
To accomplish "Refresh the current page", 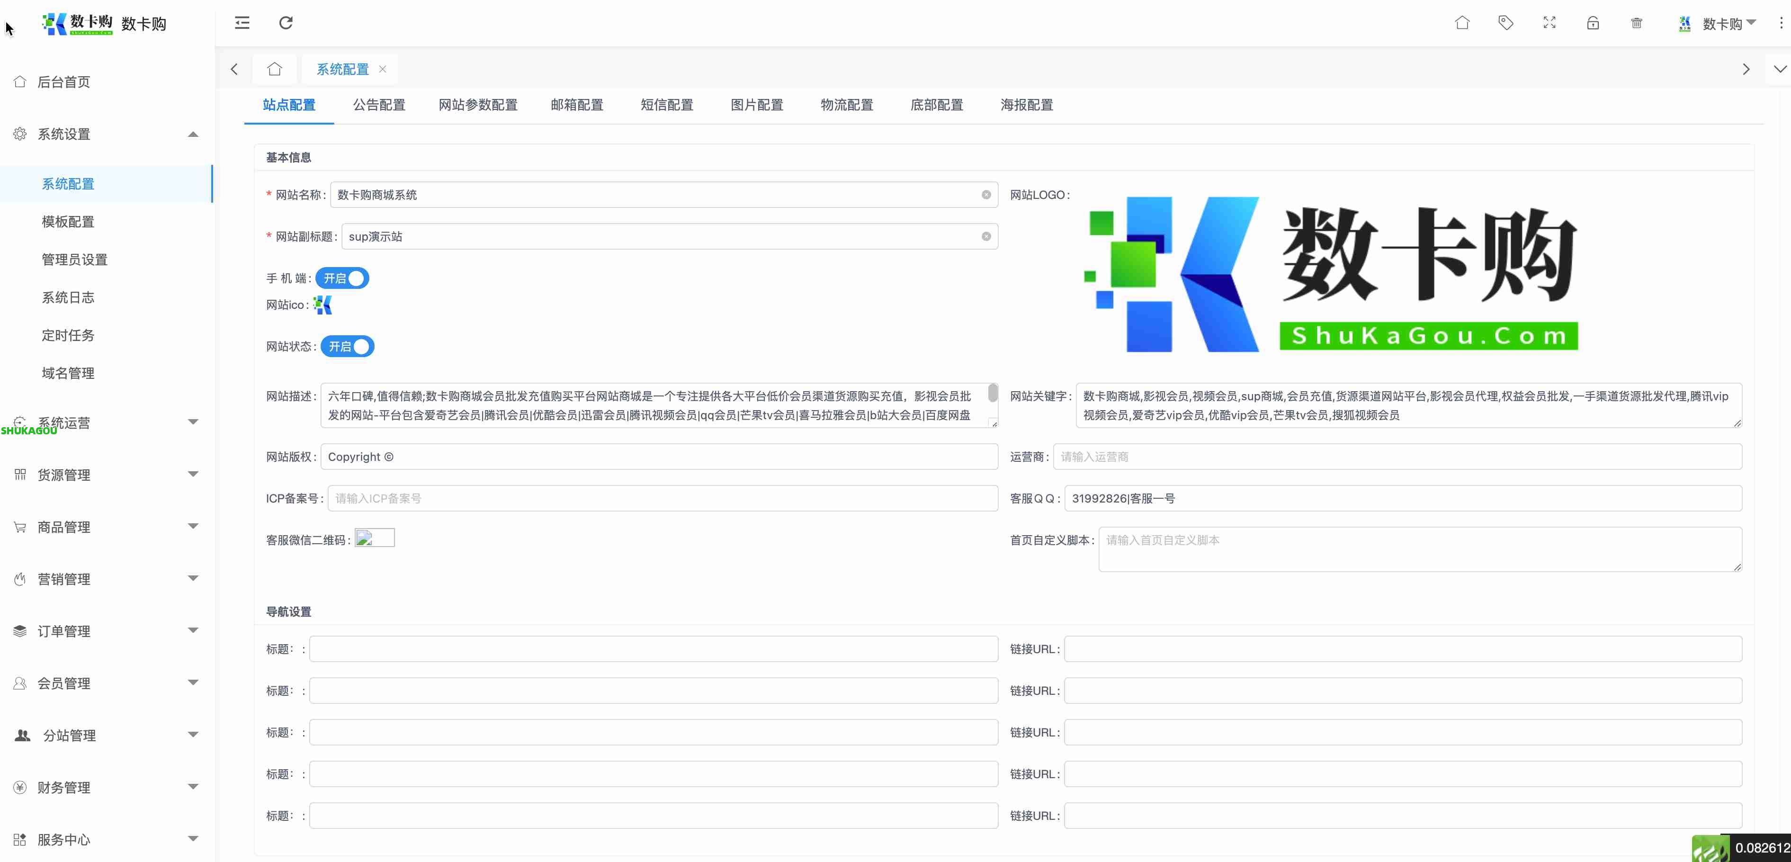I will point(286,23).
